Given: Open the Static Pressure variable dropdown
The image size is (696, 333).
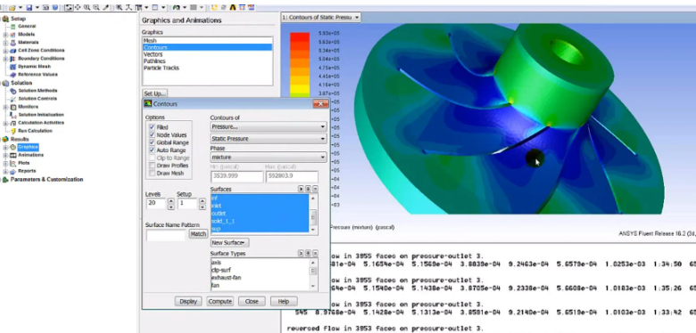Looking at the screenshot, I should 269,139.
